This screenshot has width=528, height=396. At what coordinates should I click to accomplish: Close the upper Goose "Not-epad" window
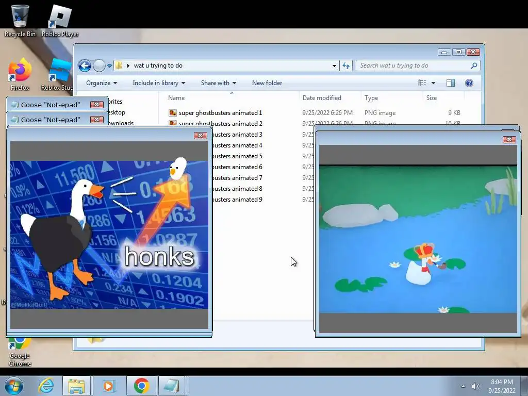[x=96, y=104]
